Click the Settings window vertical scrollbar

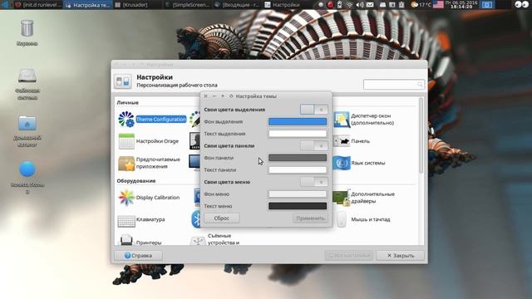[421, 135]
